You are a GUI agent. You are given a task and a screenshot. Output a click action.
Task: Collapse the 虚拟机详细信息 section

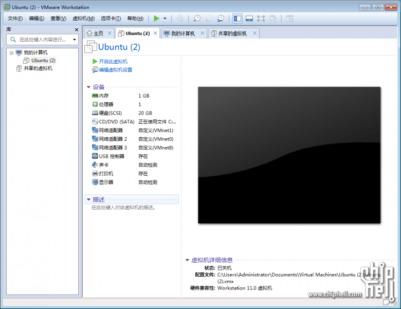tap(187, 260)
